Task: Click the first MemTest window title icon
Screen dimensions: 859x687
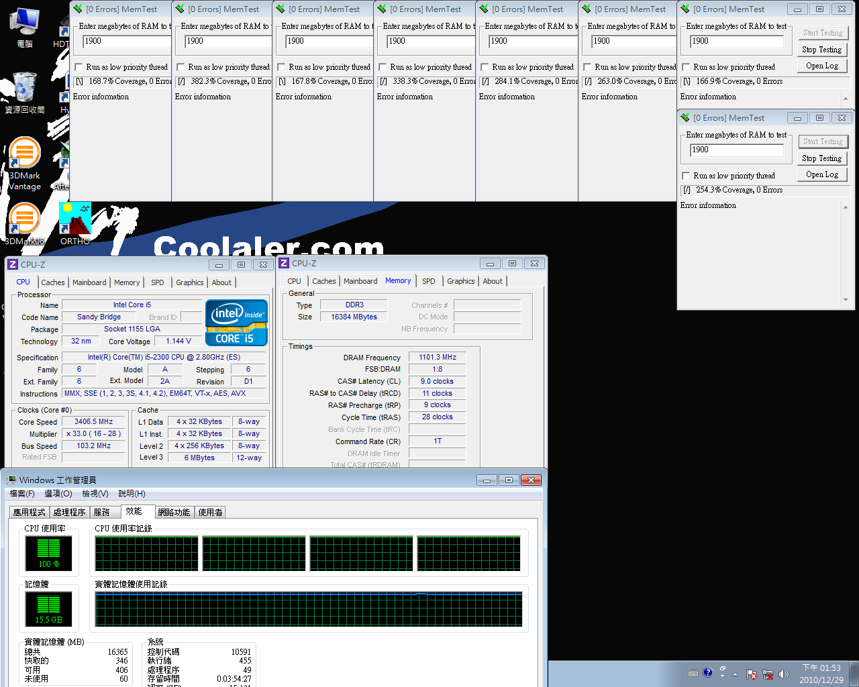Action: coord(78,9)
